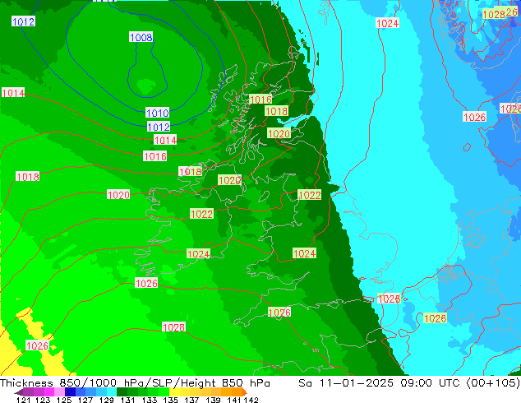
Task: Pick the dark blue legend swatch above 125
Action: (x=70, y=392)
